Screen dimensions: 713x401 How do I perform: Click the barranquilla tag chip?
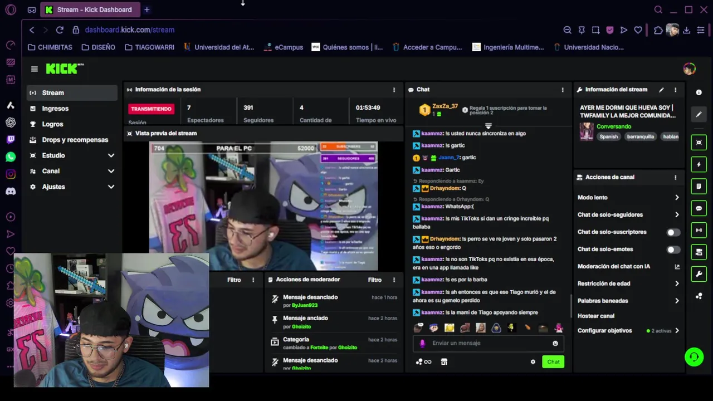click(641, 137)
